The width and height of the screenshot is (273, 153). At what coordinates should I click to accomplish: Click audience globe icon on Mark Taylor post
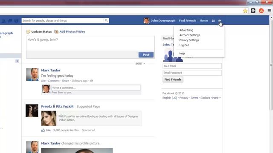click(92, 81)
